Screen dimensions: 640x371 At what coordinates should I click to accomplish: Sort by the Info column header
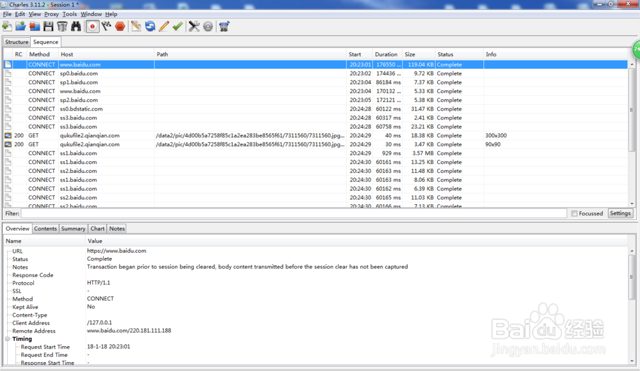[x=556, y=54]
